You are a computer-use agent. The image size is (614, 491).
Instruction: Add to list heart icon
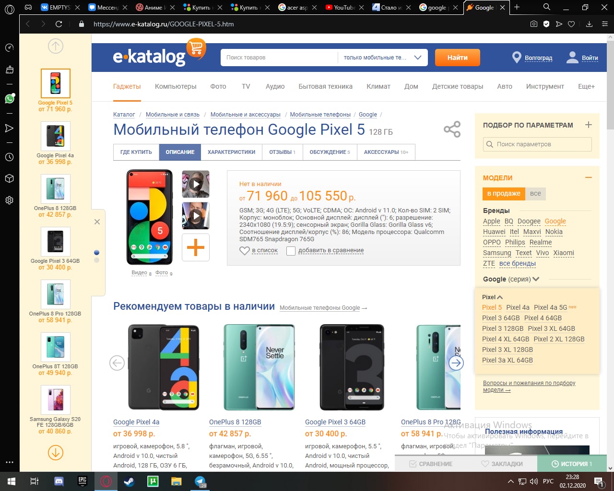[244, 250]
